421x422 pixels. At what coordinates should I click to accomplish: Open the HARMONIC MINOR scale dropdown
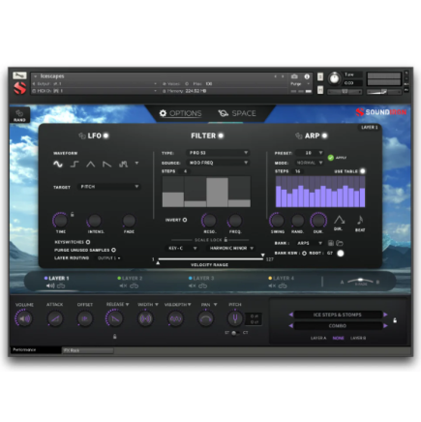(231, 248)
